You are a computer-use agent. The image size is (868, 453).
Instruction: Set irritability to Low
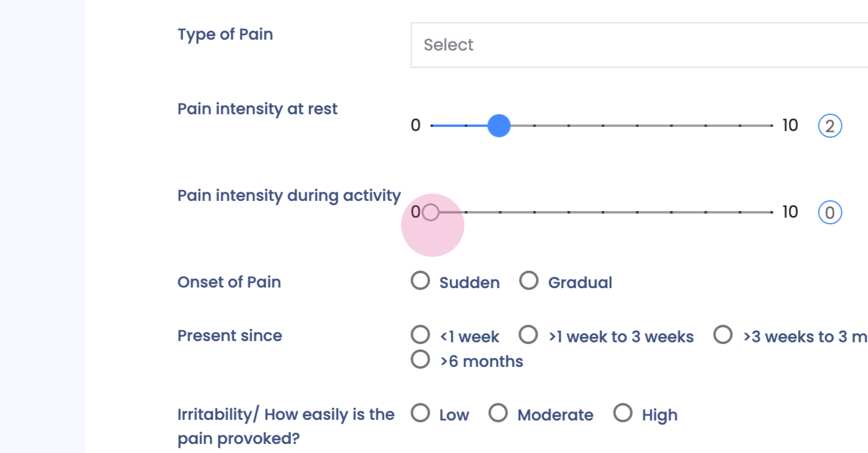[420, 413]
